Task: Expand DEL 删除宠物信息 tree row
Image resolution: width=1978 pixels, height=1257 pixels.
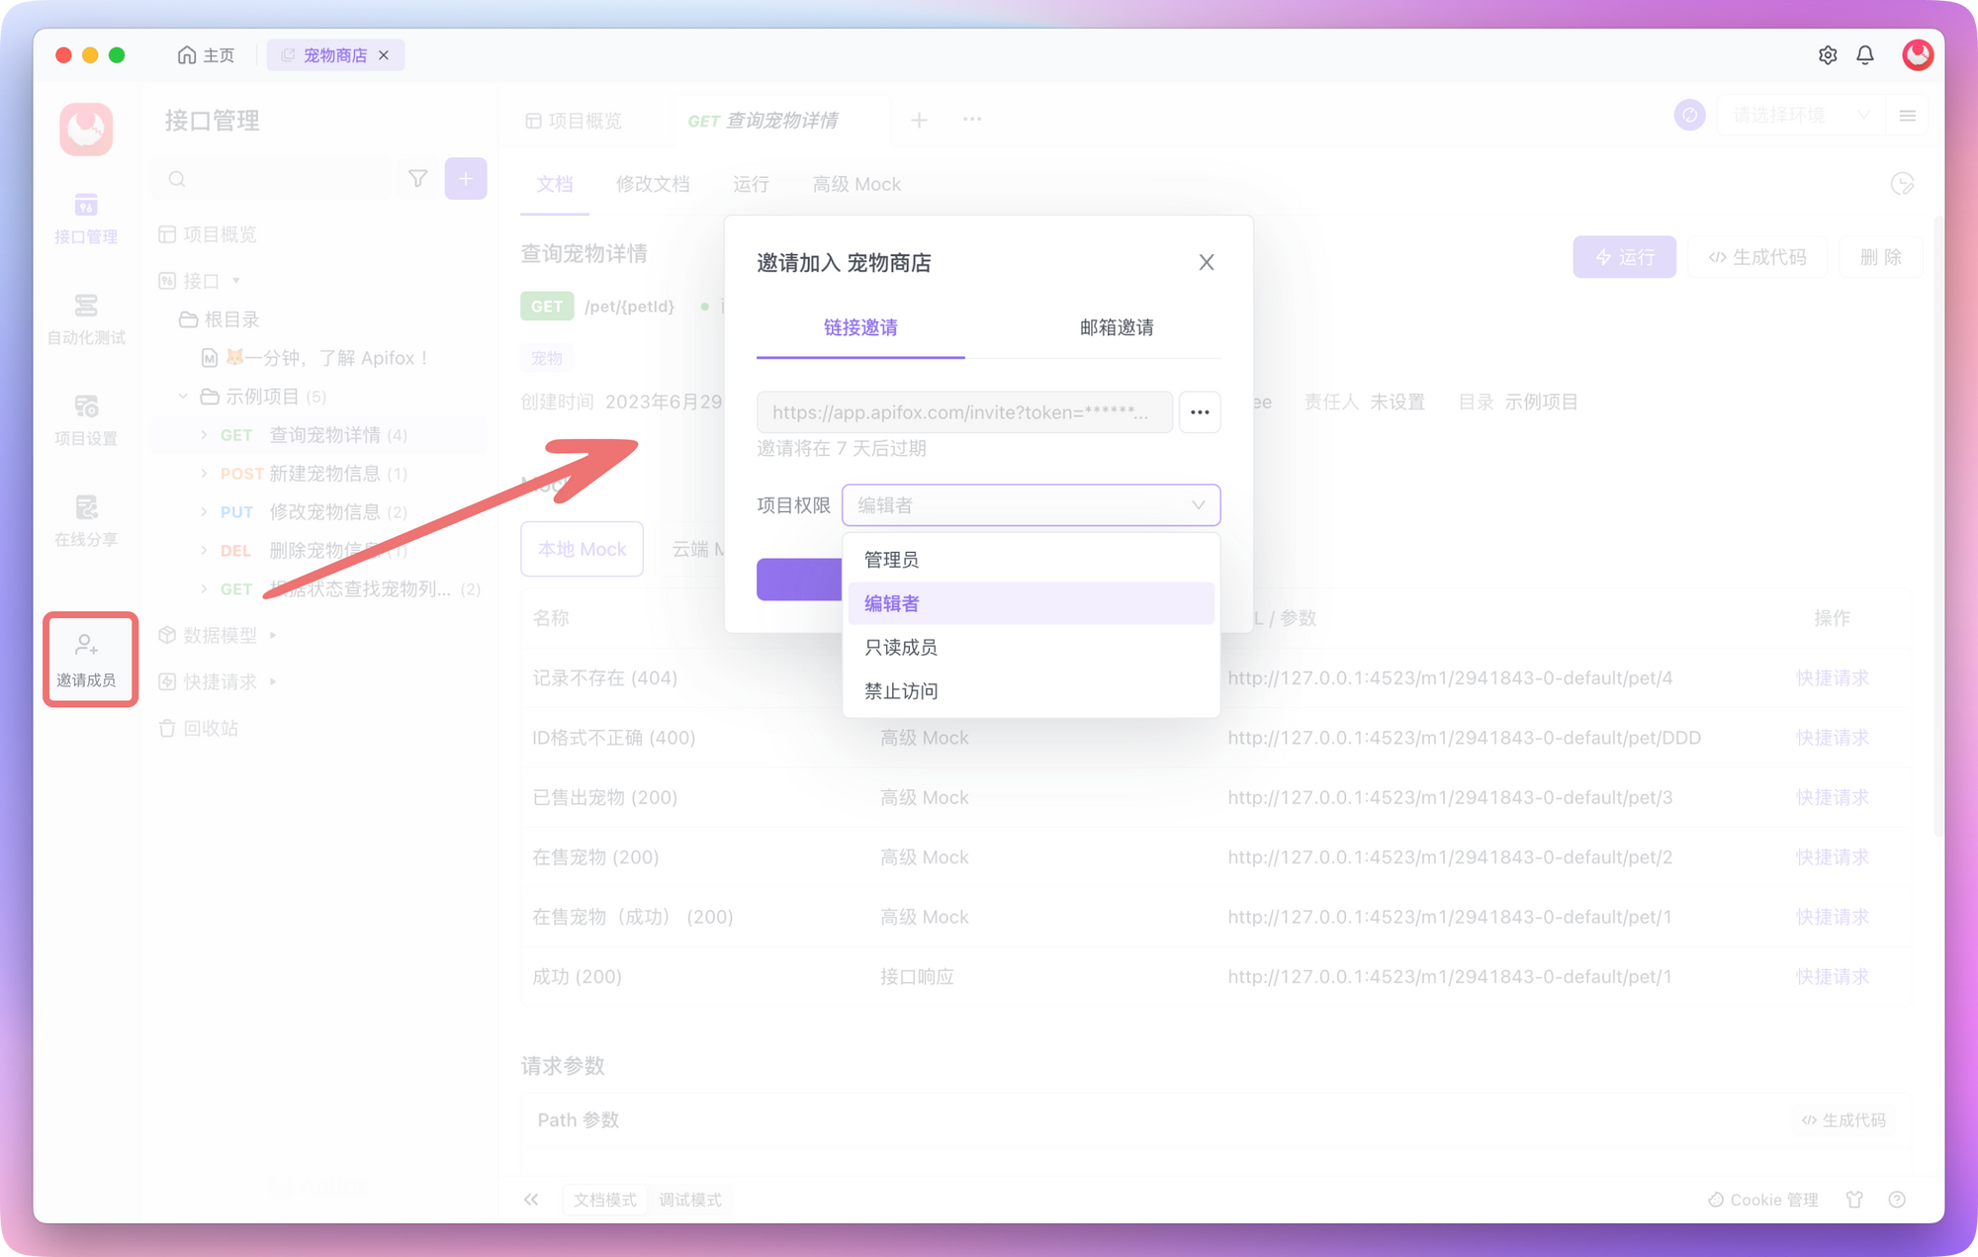Action: pyautogui.click(x=204, y=550)
